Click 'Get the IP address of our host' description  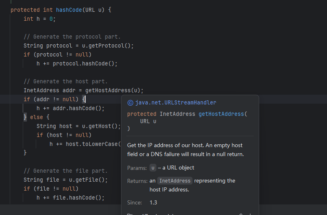tap(166, 145)
